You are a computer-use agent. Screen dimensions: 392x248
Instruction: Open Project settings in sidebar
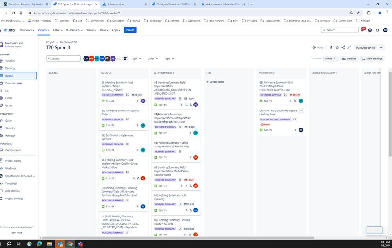tap(14, 199)
